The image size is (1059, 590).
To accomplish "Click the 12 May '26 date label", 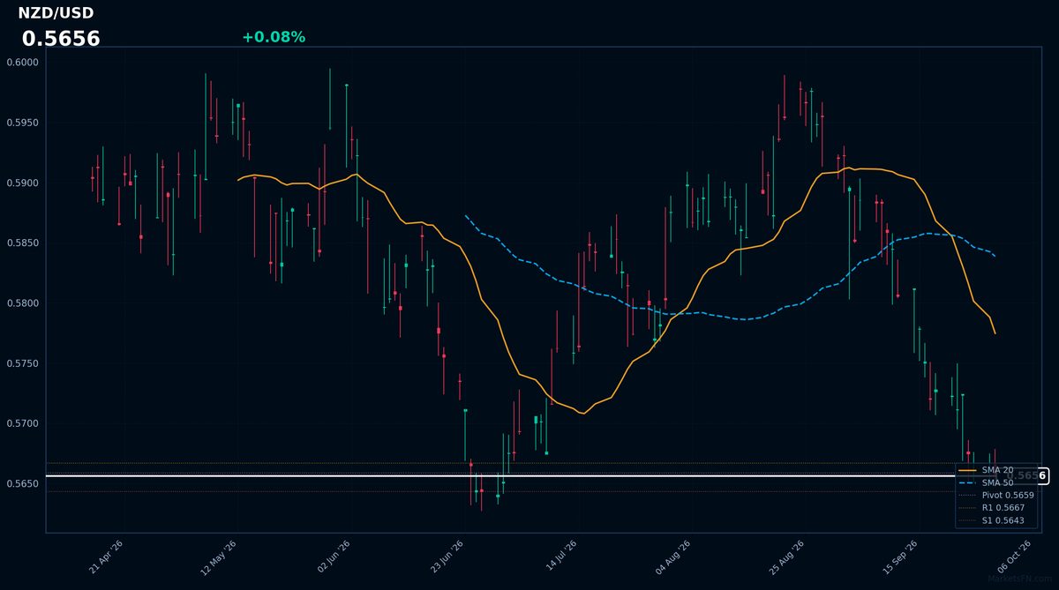I will click(219, 557).
